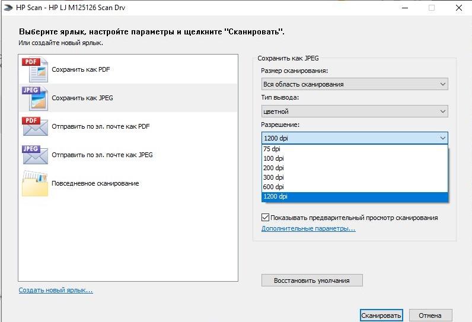Image resolution: width=472 pixels, height=322 pixels.
Task: Click the Восстановить умолчания button
Action: click(x=312, y=280)
